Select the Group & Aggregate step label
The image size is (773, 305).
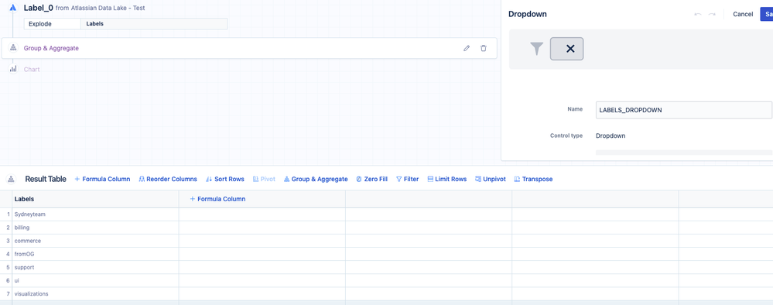point(51,48)
